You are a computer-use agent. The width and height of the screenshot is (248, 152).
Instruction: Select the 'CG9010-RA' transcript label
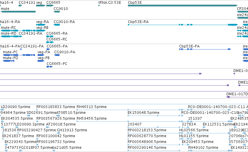tap(64, 22)
